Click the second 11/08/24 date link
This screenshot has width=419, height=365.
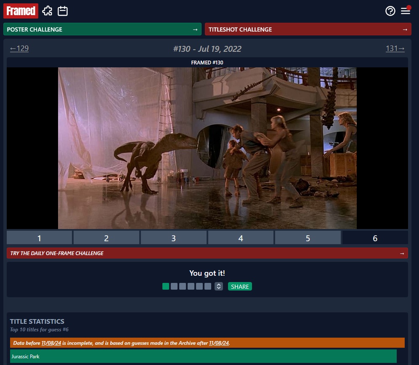[219, 343]
